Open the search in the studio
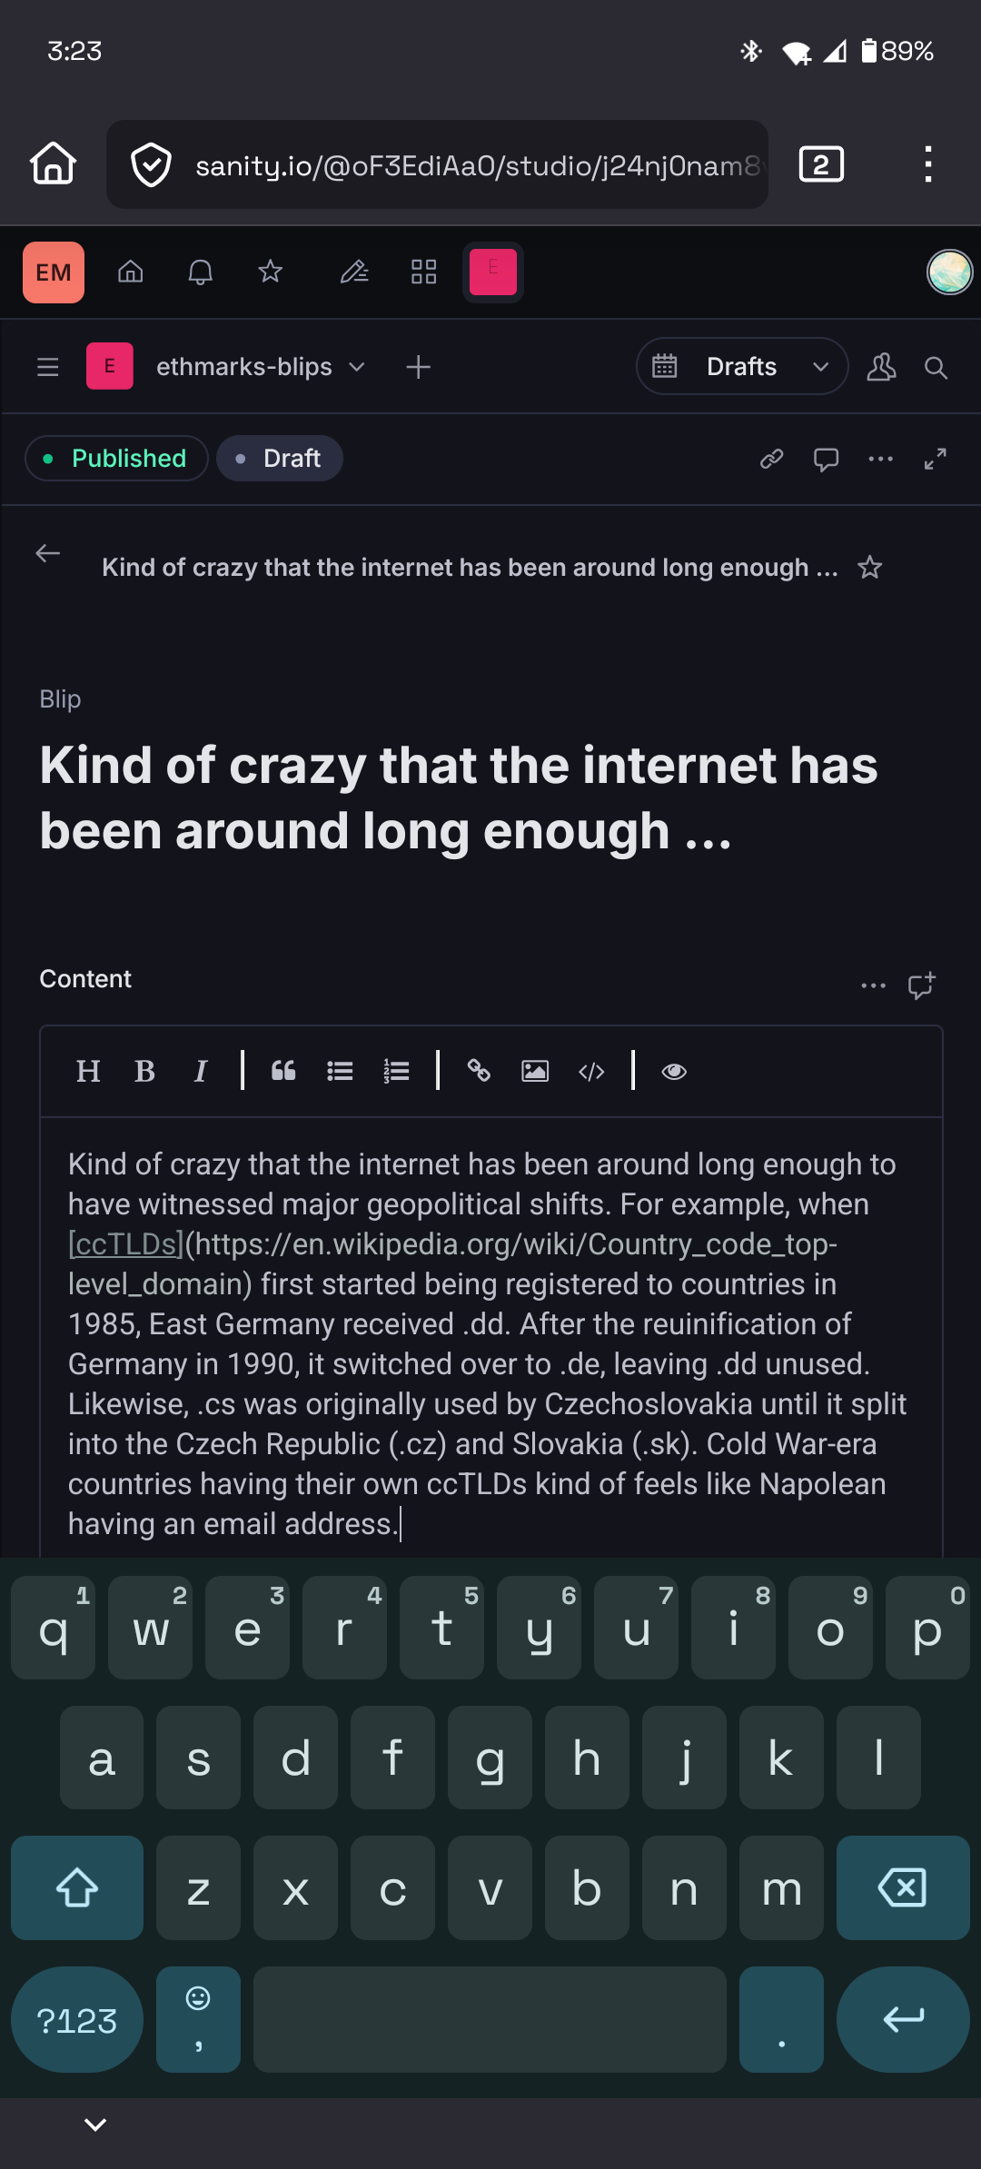The height and width of the screenshot is (2169, 981). [x=934, y=367]
